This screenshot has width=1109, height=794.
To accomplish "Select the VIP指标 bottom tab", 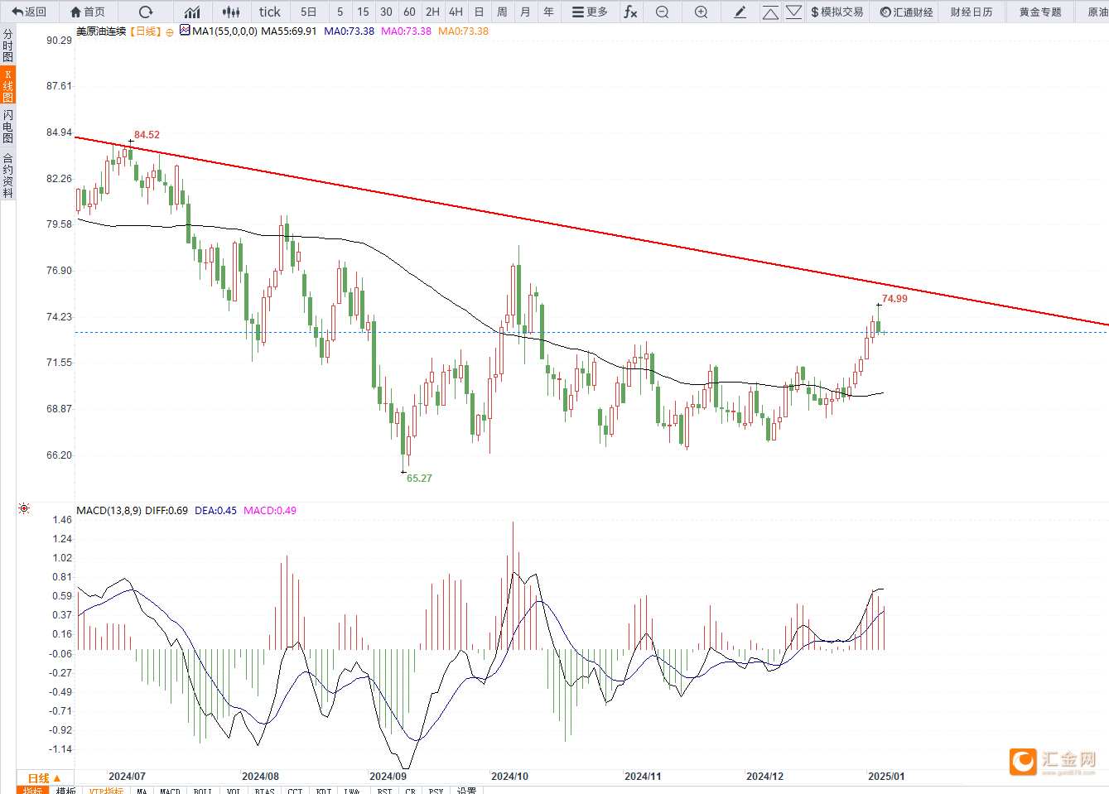I will click(106, 791).
